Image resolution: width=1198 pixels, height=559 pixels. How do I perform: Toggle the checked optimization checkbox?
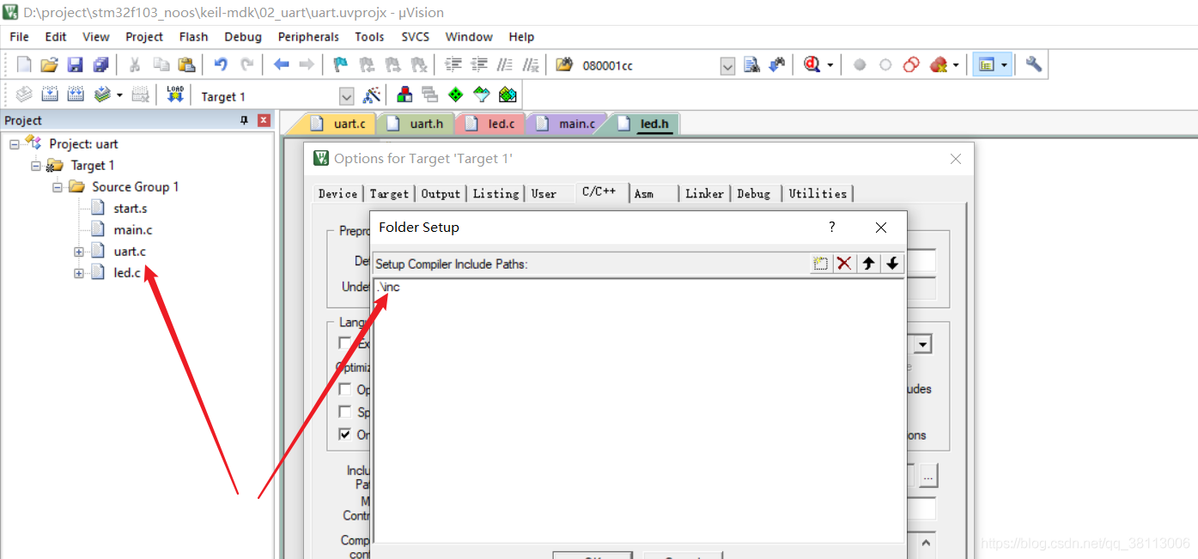point(345,434)
